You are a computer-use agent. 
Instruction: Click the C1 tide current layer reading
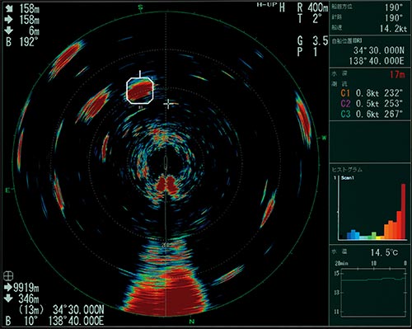(x=372, y=93)
